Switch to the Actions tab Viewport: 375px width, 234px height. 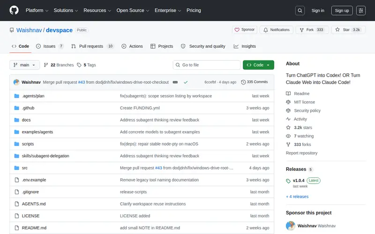point(132,46)
